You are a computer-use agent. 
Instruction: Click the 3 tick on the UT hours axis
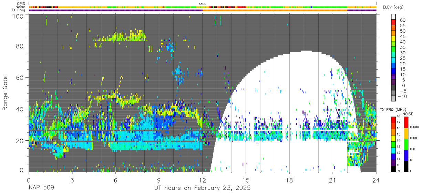(72, 180)
